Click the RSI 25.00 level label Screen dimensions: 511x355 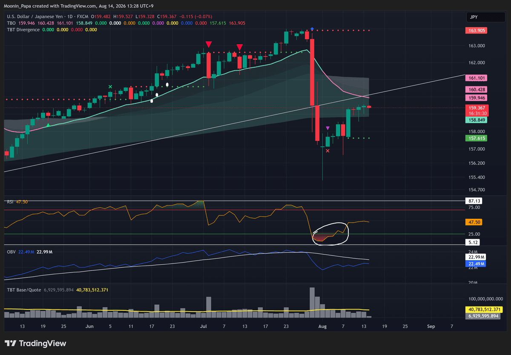tap(474, 234)
